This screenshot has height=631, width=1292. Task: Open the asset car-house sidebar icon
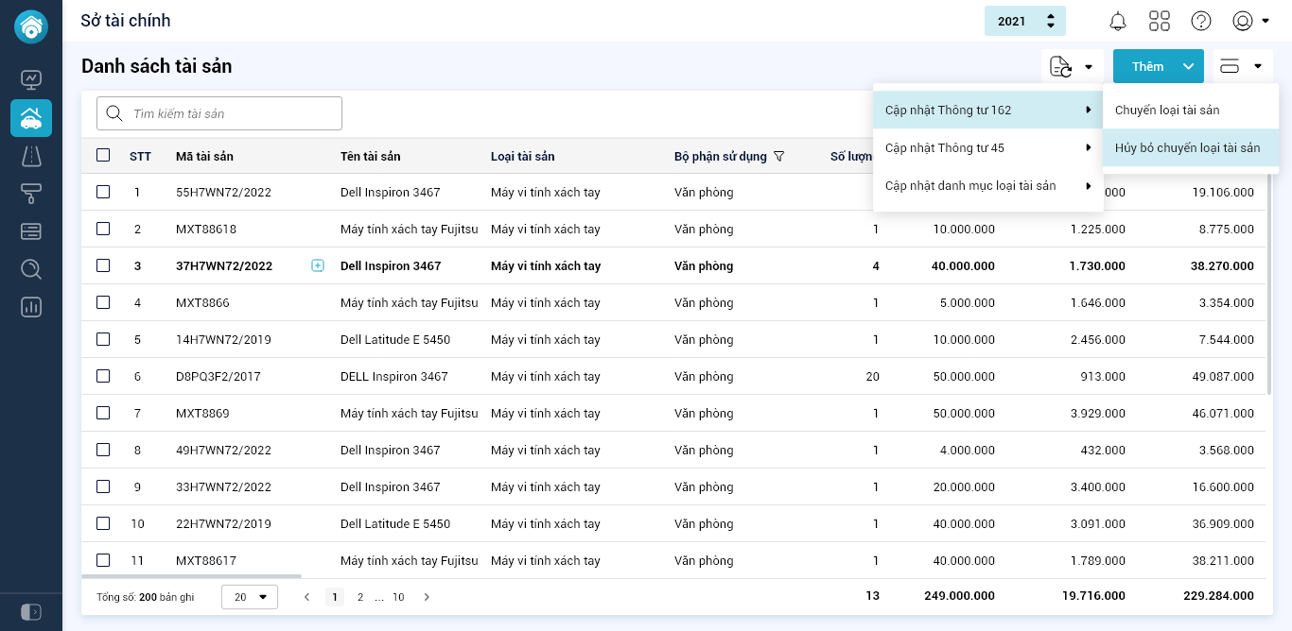[31, 118]
